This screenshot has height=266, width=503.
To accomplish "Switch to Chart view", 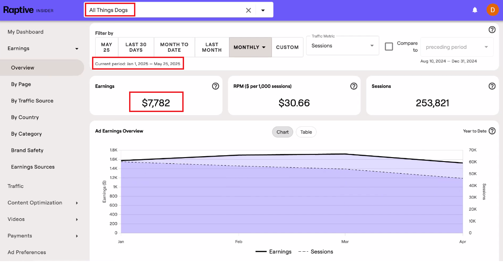I will point(283,132).
